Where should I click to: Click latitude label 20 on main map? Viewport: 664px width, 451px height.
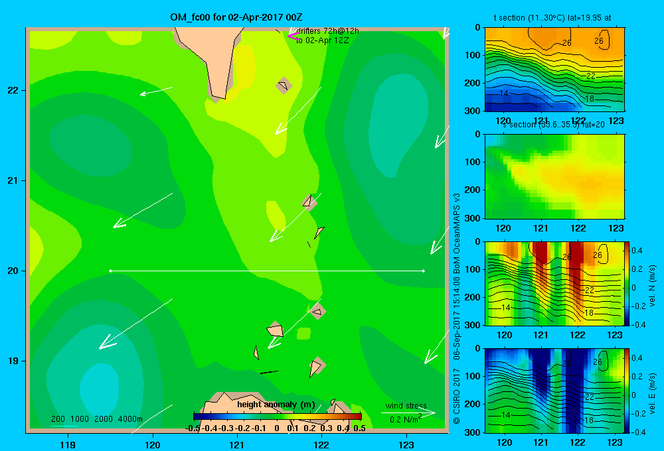13,271
